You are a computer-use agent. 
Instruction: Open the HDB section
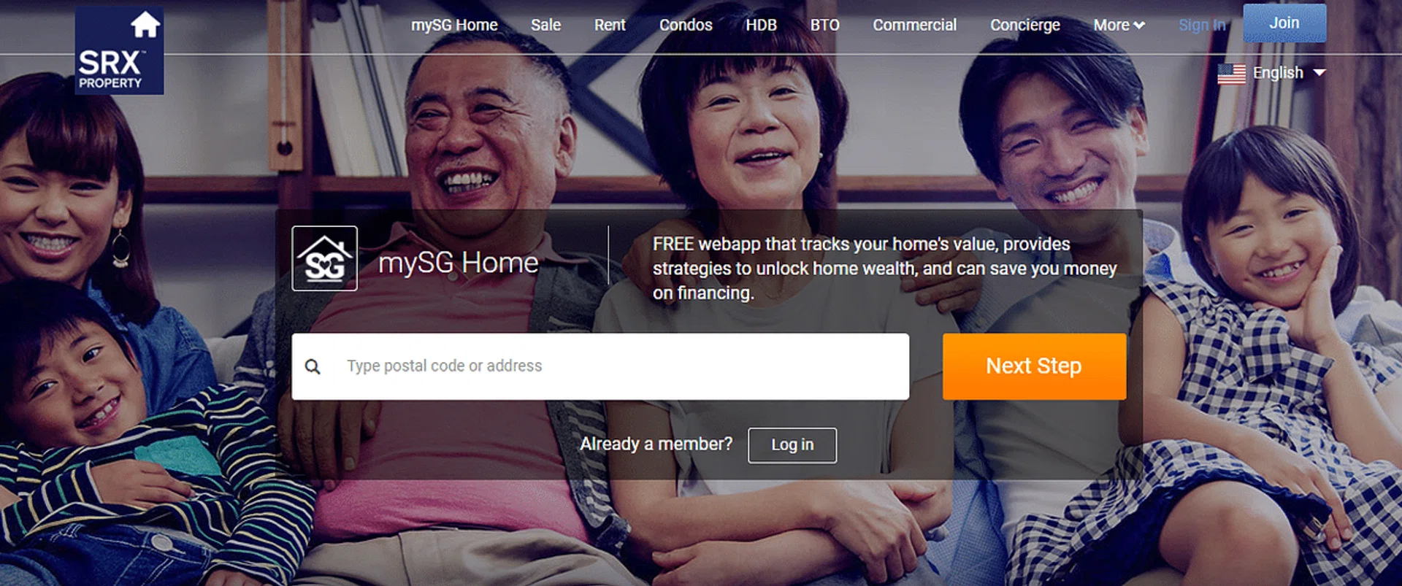(761, 25)
